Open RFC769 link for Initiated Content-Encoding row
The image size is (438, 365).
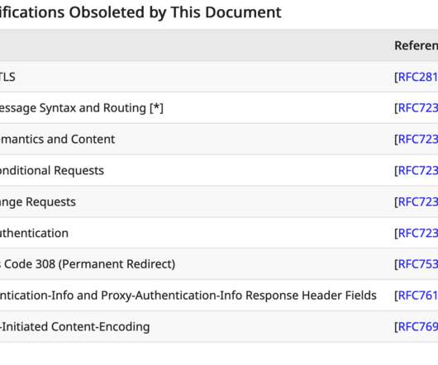(x=418, y=327)
